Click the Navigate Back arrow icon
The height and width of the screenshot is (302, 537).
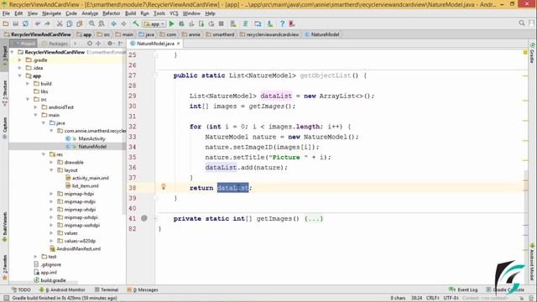coord(114,23)
